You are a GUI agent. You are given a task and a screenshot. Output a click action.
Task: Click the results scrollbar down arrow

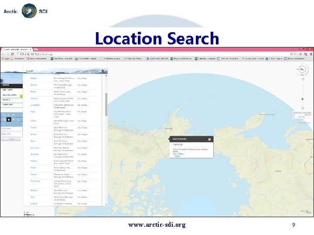click(x=106, y=204)
